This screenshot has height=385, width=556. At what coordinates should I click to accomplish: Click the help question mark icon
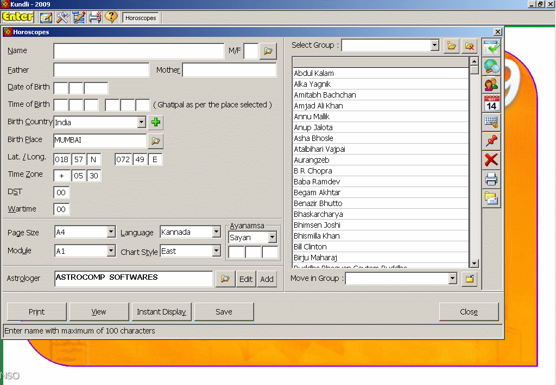[111, 17]
